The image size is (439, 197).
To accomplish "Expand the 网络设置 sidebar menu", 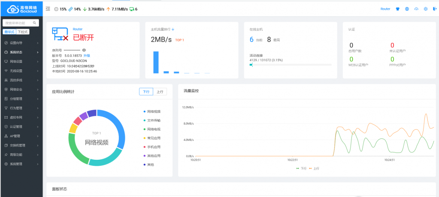I will point(21,61).
